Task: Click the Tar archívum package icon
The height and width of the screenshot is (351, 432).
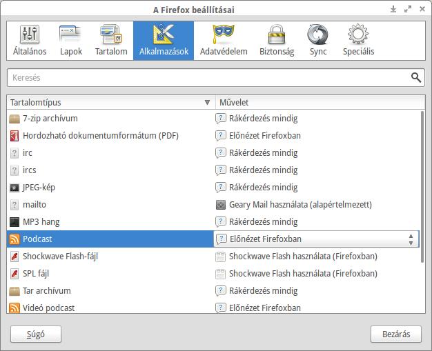Action: coord(14,291)
